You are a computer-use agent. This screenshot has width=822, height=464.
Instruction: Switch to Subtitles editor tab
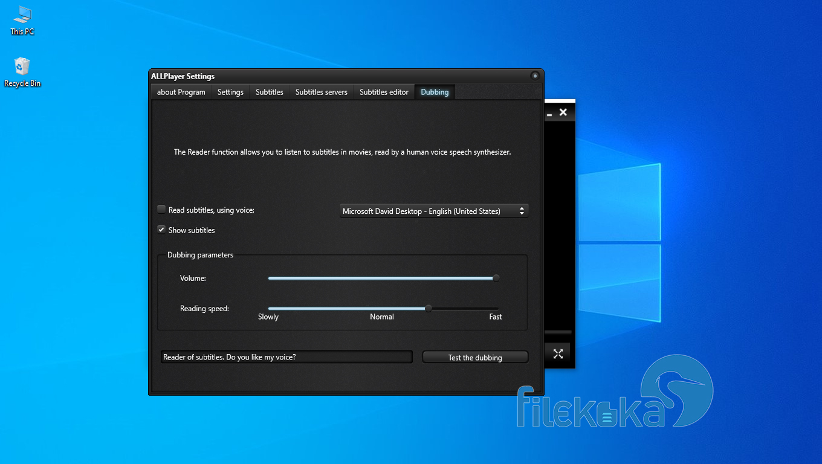click(384, 92)
